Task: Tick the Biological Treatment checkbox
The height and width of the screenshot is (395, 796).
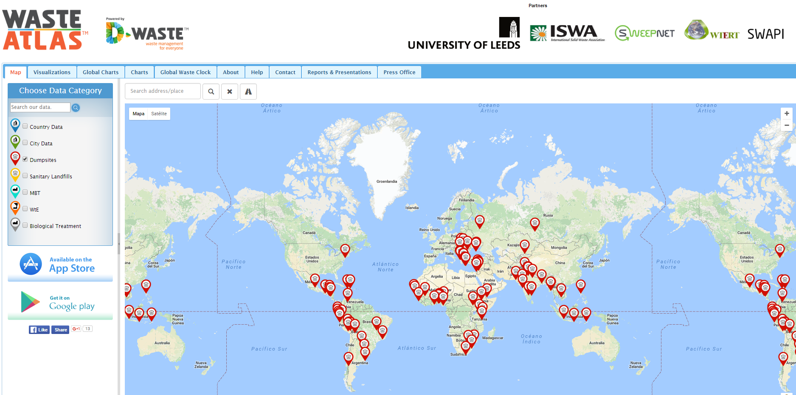Action: (x=25, y=225)
